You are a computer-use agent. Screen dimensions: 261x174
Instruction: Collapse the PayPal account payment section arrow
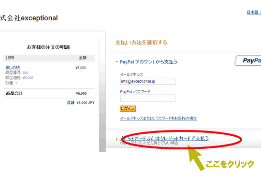tap(116, 62)
